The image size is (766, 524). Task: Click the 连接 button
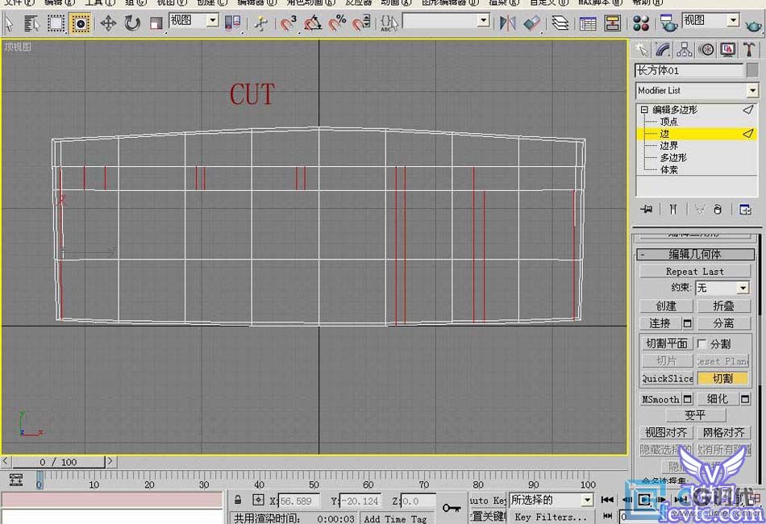[x=660, y=323]
